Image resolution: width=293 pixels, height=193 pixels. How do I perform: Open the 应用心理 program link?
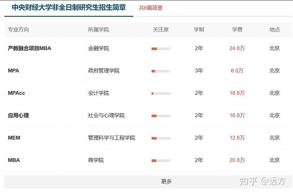[18, 115]
